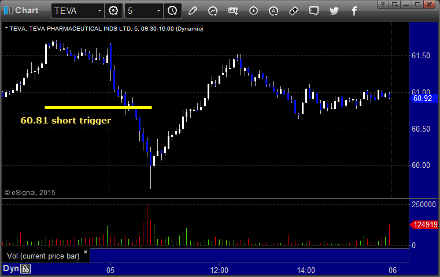Open the chart comment bubble icon
Image resolution: width=440 pixels, height=277 pixels.
(x=314, y=11)
